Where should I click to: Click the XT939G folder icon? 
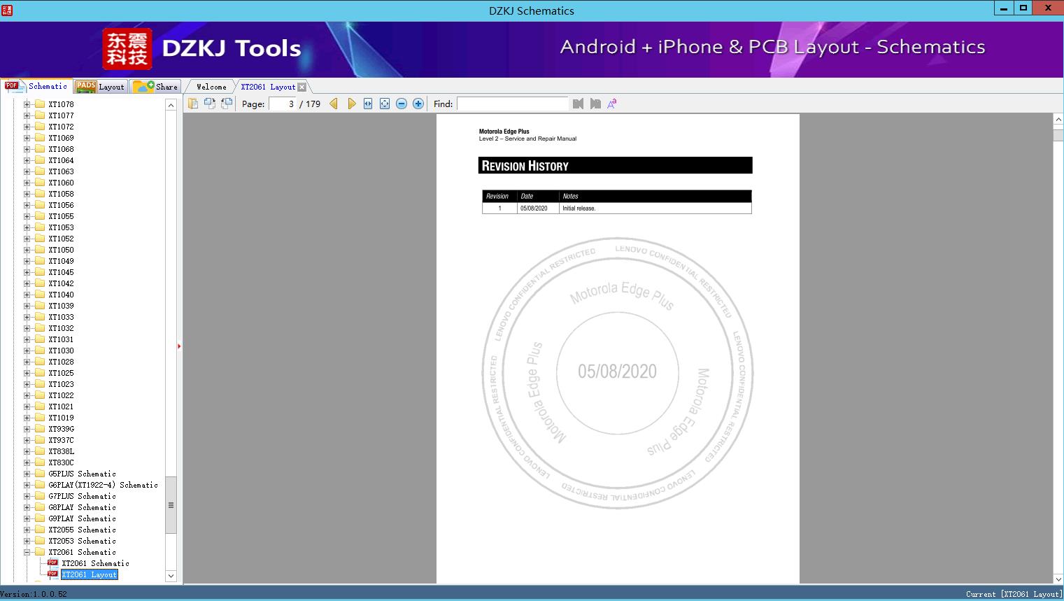[40, 429]
